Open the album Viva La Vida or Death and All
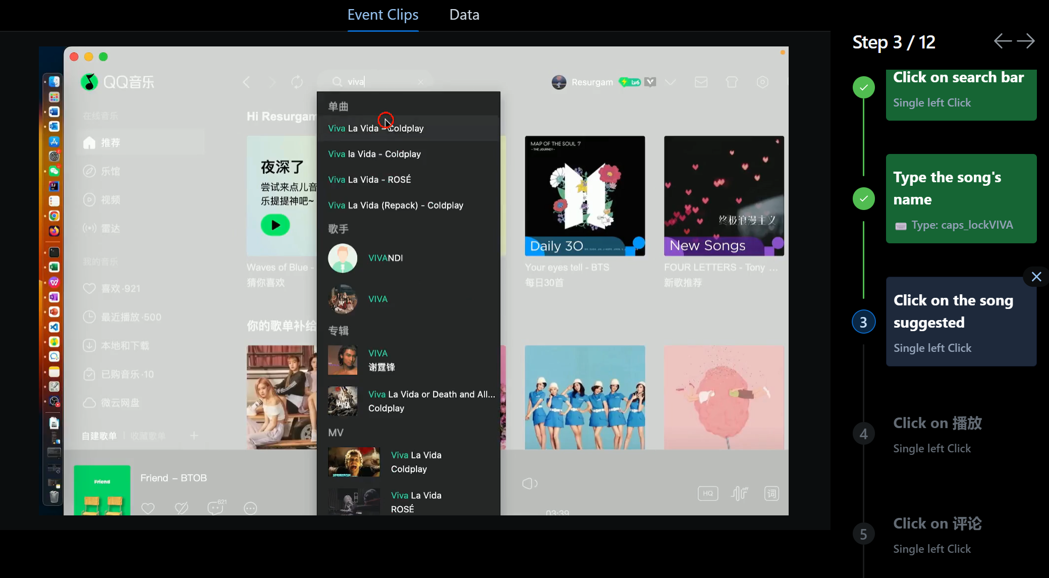The height and width of the screenshot is (578, 1049). coord(408,401)
